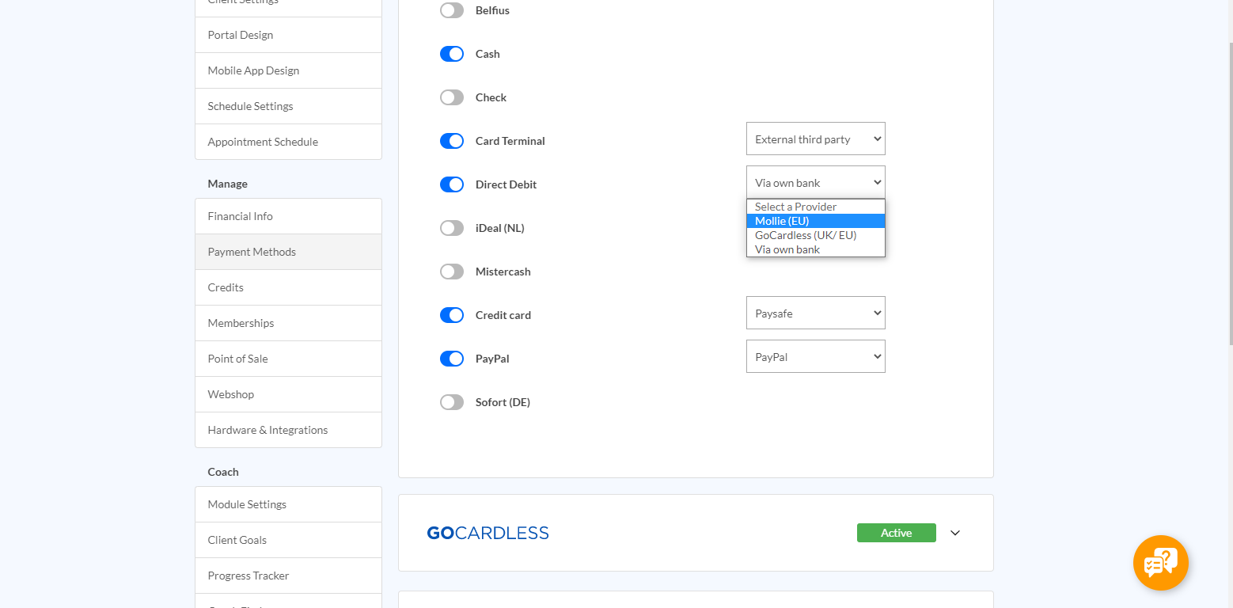This screenshot has height=608, width=1233.
Task: Disable the Cash payment toggle
Action: coord(451,53)
